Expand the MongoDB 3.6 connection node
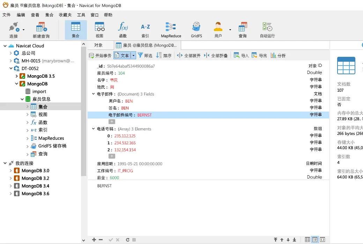The height and width of the screenshot is (244, 363). 11,193
